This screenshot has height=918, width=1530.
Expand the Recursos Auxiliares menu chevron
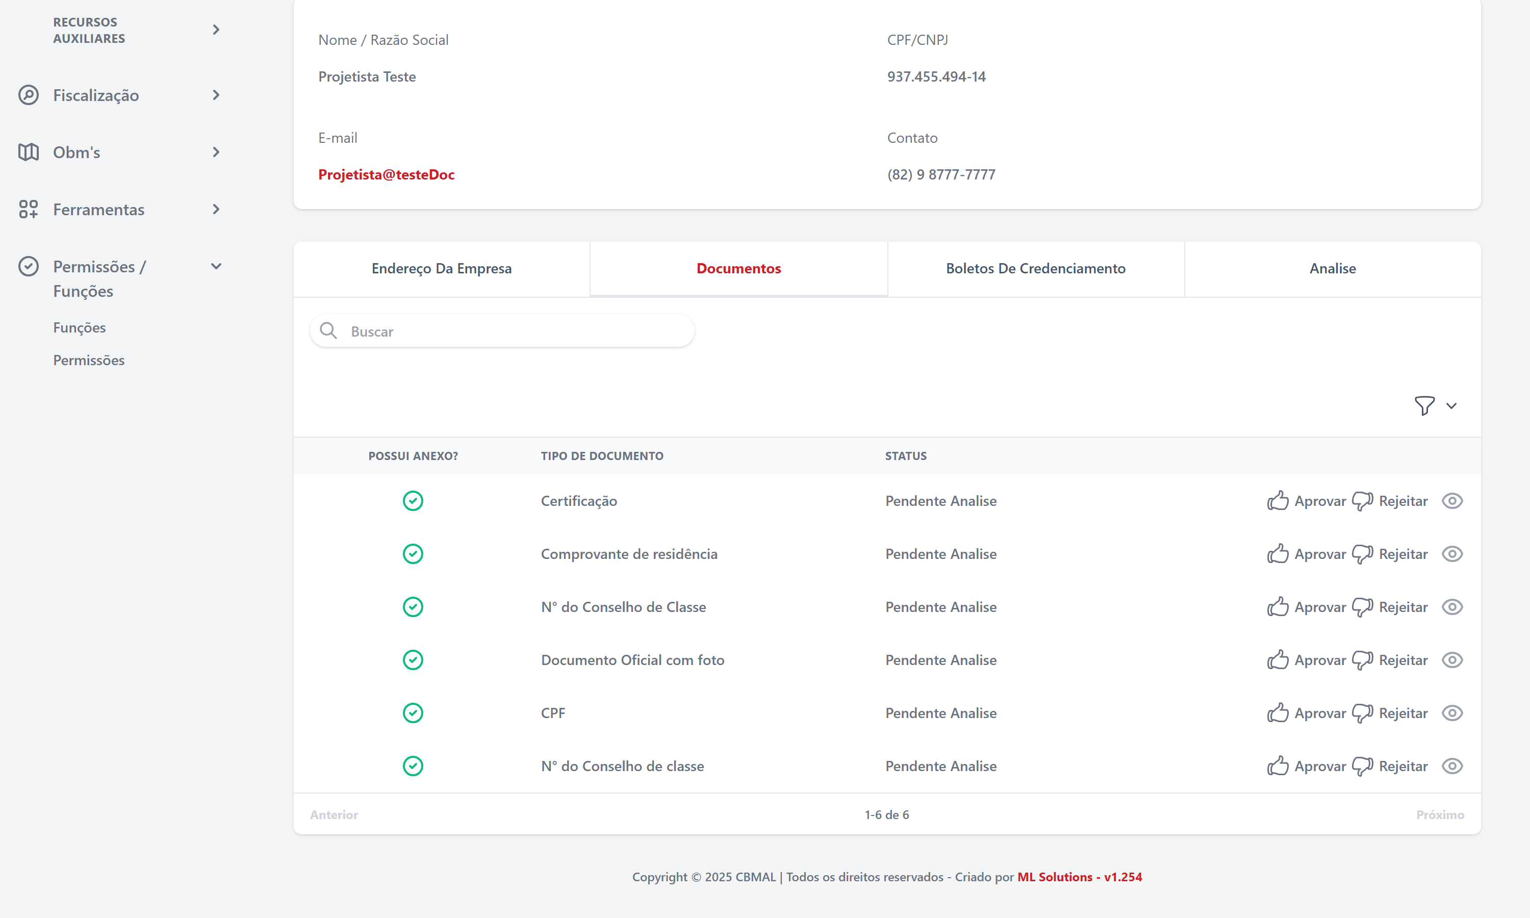point(216,30)
